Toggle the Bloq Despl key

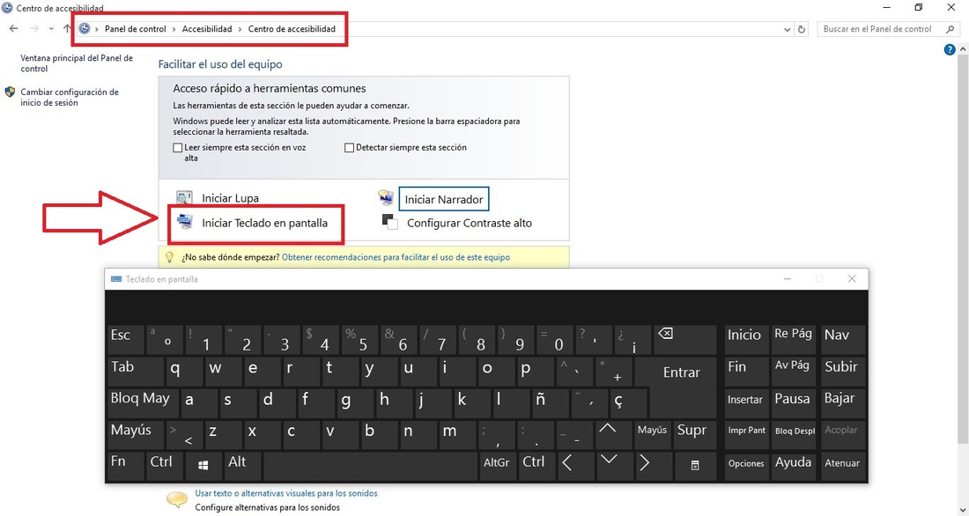point(795,434)
